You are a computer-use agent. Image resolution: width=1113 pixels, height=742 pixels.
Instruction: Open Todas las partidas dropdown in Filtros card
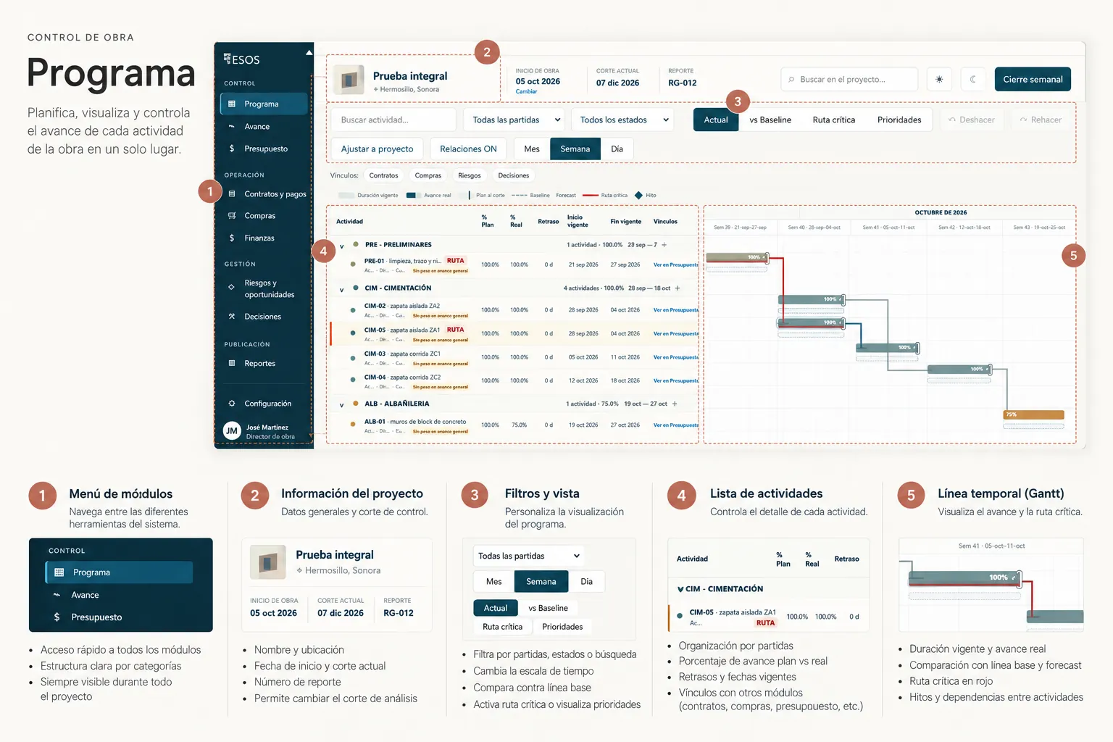coord(529,556)
